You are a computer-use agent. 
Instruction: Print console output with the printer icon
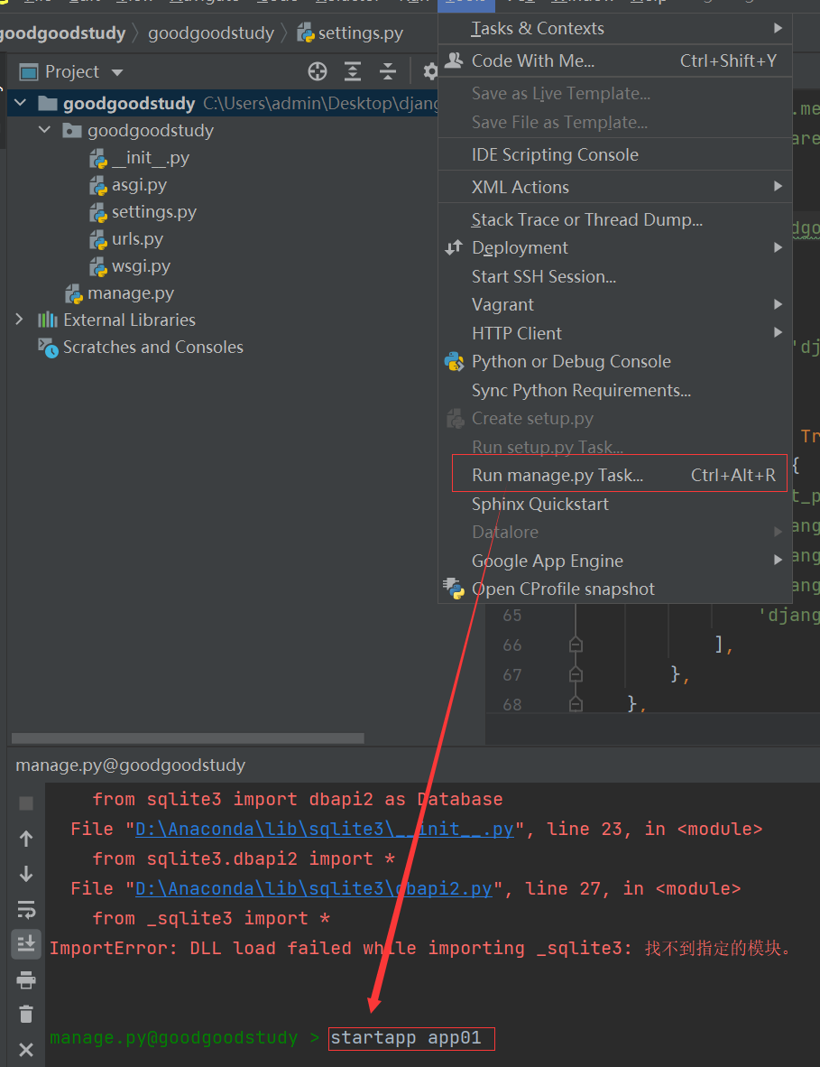click(26, 979)
